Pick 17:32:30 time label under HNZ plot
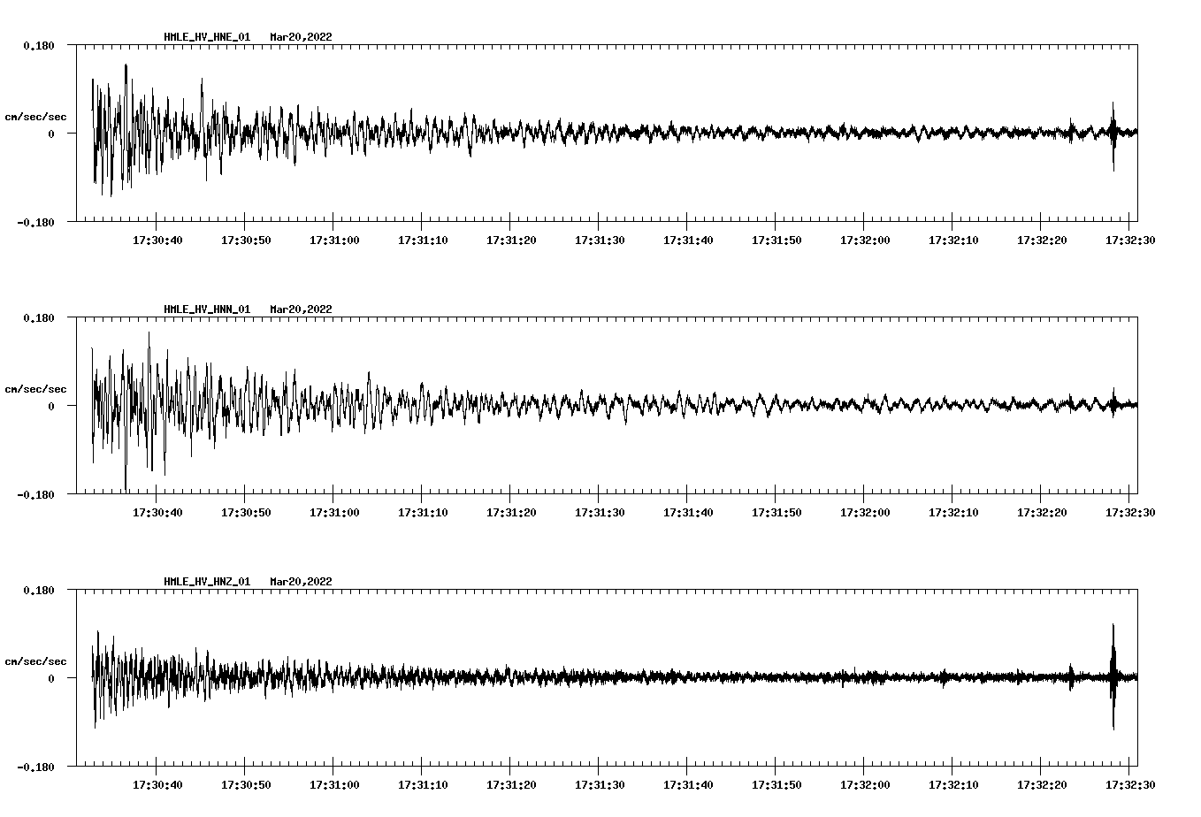Image resolution: width=1201 pixels, height=817 pixels. [1130, 784]
